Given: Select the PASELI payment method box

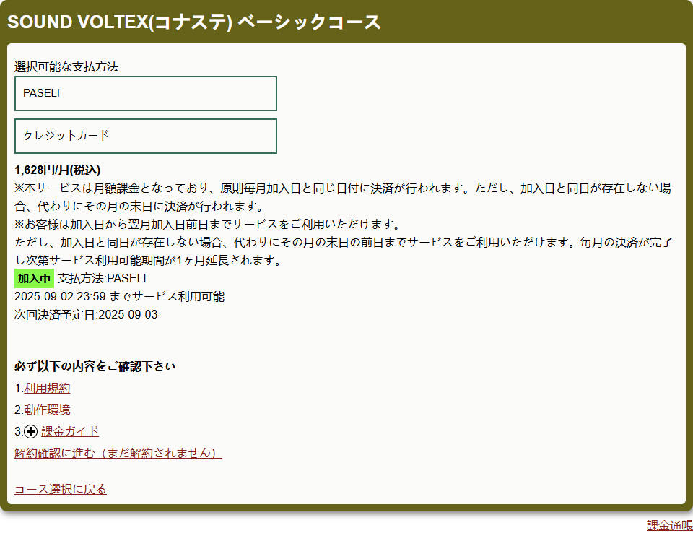Looking at the screenshot, I should click(145, 93).
